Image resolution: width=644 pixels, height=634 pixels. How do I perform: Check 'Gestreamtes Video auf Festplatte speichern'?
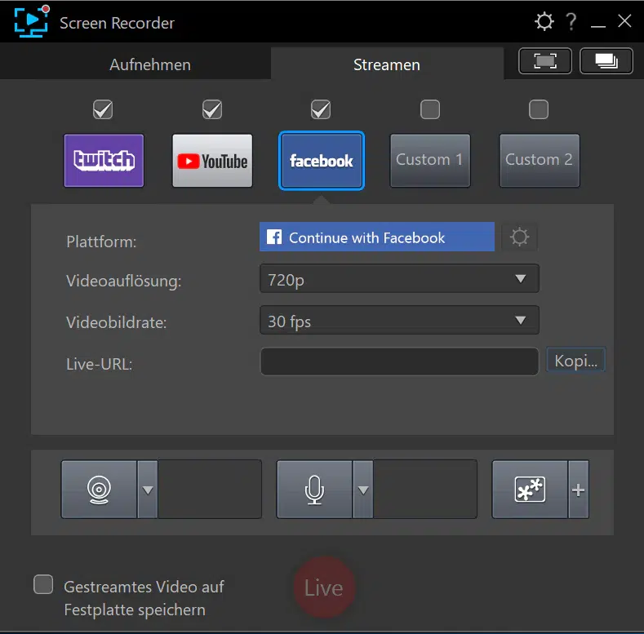(43, 585)
